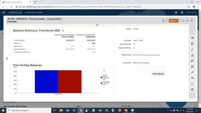This screenshot has height=113, width=201.
Task: Click End Date value Feb 21, 2020
Action: (138, 40)
